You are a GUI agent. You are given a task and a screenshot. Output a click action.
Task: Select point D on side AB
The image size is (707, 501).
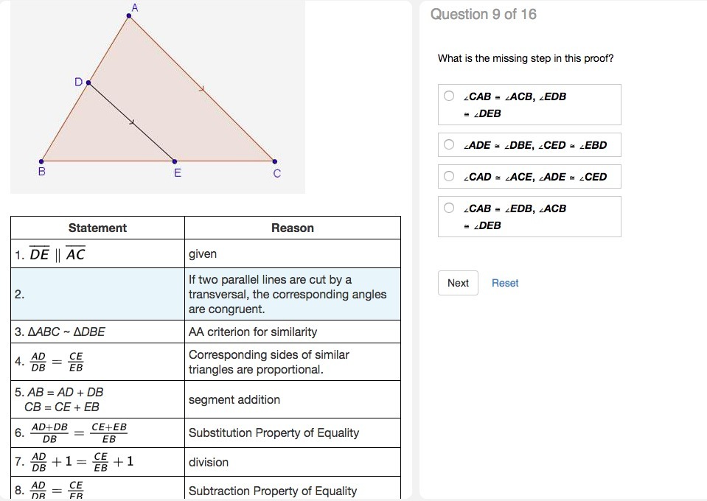(88, 83)
